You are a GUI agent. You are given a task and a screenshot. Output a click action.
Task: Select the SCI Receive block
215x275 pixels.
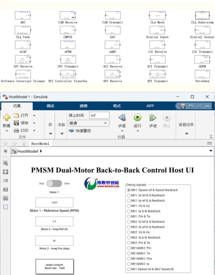(113, 60)
